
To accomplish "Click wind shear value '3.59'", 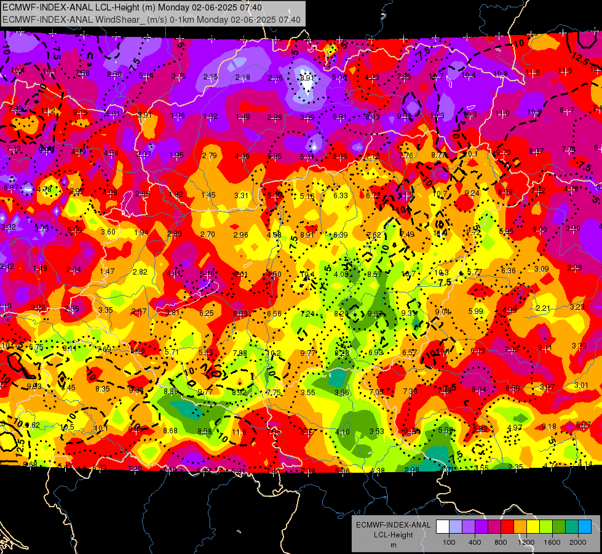I will [307, 117].
